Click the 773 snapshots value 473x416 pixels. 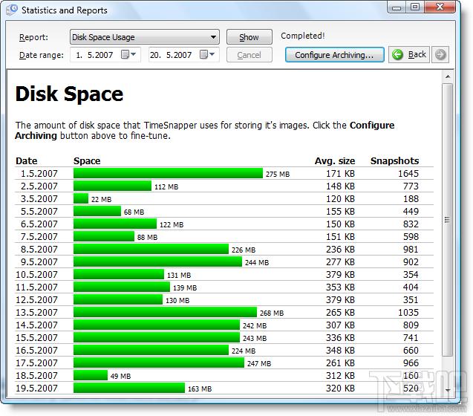pos(411,186)
